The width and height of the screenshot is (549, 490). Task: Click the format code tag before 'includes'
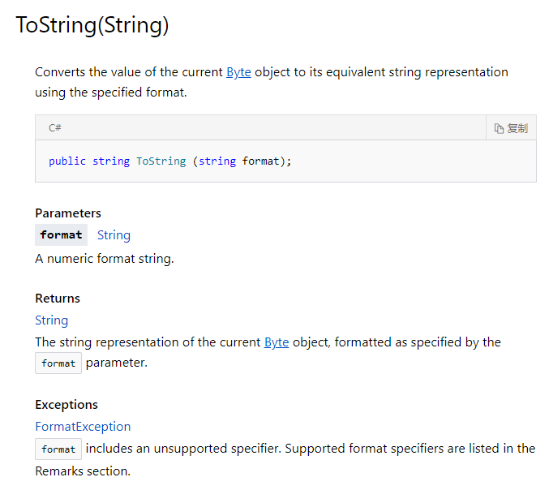(x=58, y=449)
